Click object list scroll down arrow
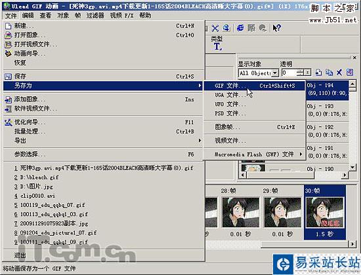This screenshot has height=275, width=361. click(x=352, y=168)
